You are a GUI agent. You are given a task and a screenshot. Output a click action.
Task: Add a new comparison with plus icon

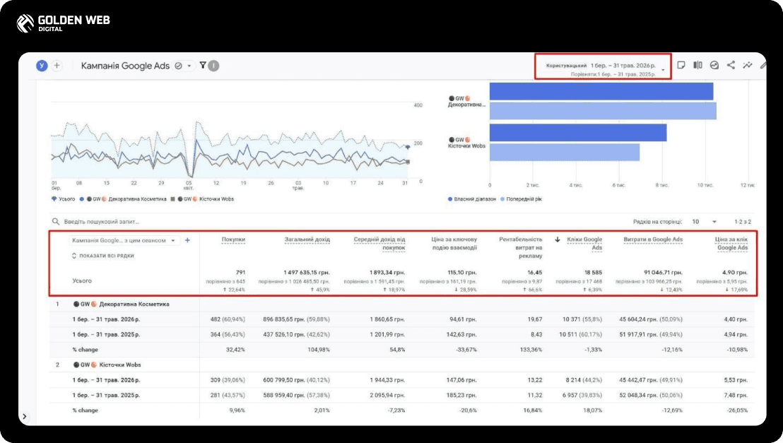click(x=57, y=66)
